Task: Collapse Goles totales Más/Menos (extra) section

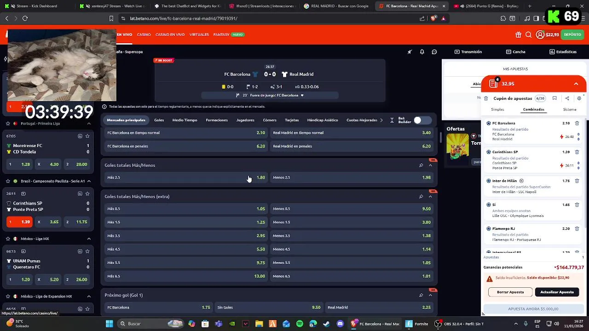Action: pyautogui.click(x=430, y=196)
